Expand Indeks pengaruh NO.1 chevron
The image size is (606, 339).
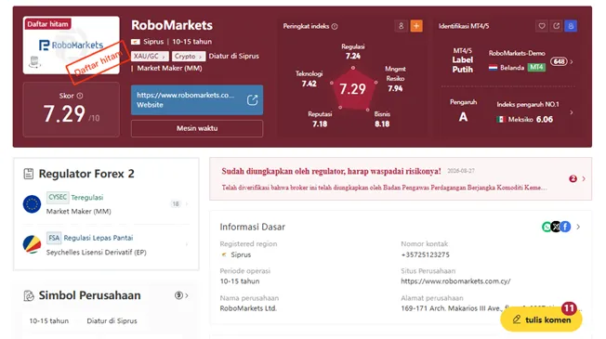coord(572,112)
